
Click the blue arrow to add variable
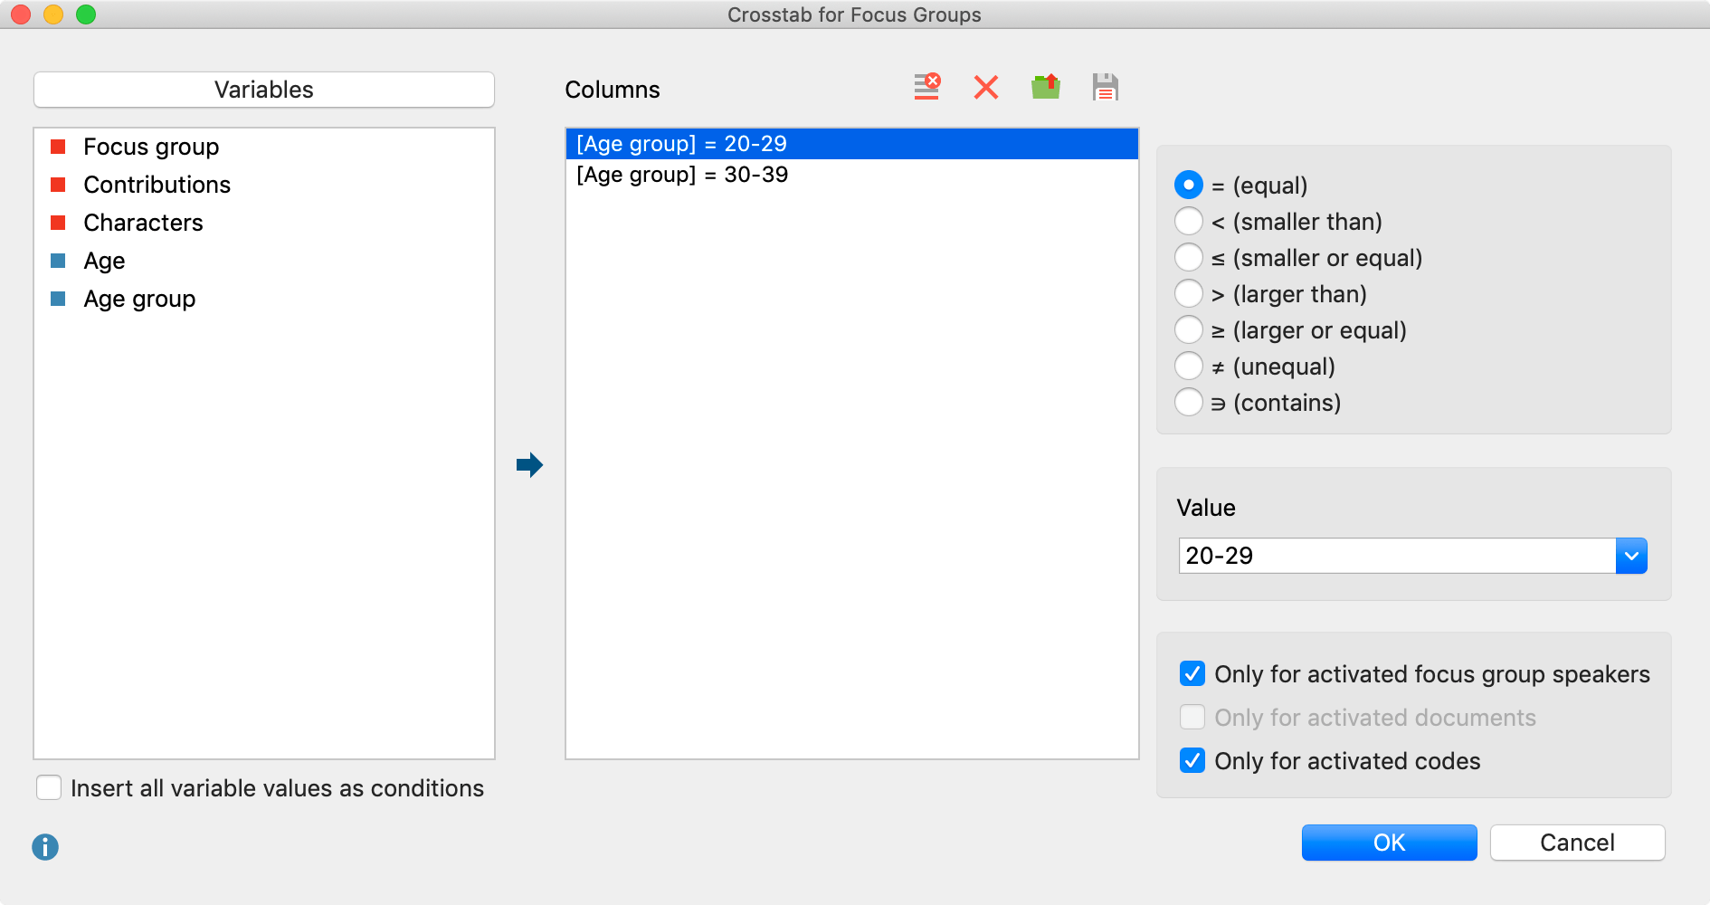(x=529, y=465)
